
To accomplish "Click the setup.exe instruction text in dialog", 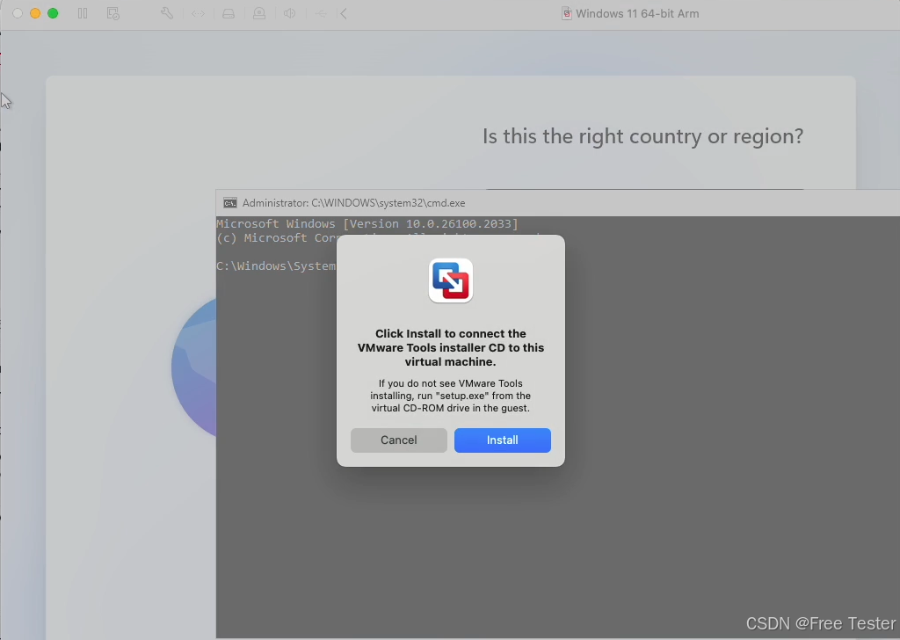I will point(451,396).
